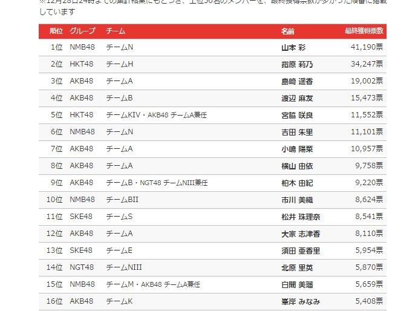Select the name 山本 彩
The height and width of the screenshot is (311, 418).
(x=293, y=47)
